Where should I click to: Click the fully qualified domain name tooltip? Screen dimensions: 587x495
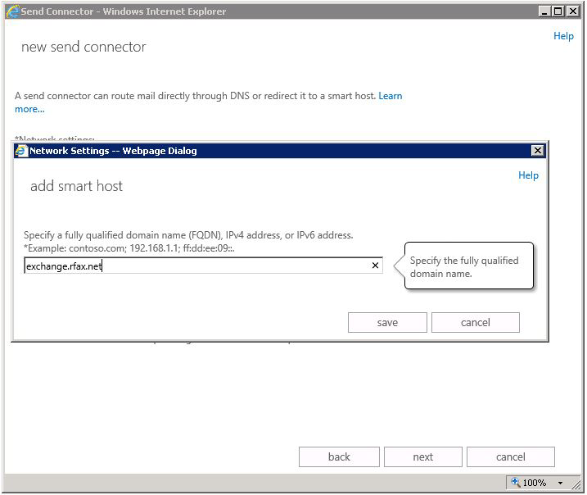(468, 266)
